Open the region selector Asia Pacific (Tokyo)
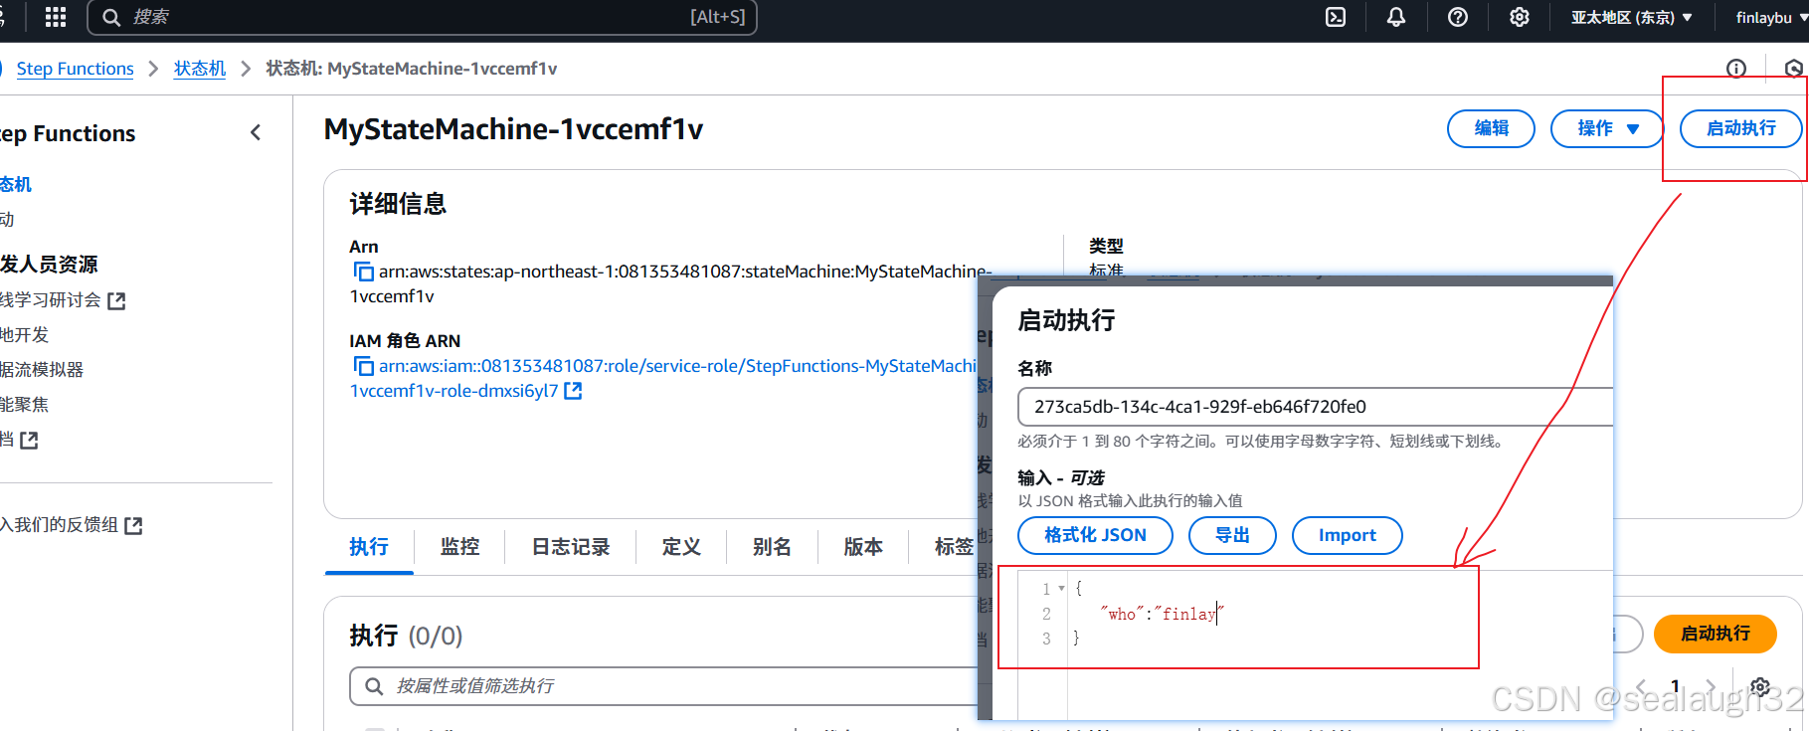Screen dimensions: 1809x731 coord(1631,17)
